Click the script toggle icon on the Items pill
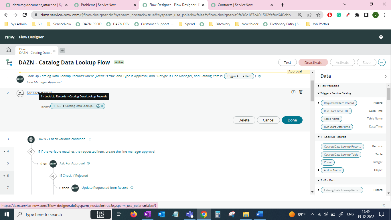 click(98, 106)
